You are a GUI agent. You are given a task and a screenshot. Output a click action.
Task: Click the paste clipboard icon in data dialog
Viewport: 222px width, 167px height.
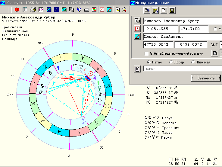[x=155, y=11]
